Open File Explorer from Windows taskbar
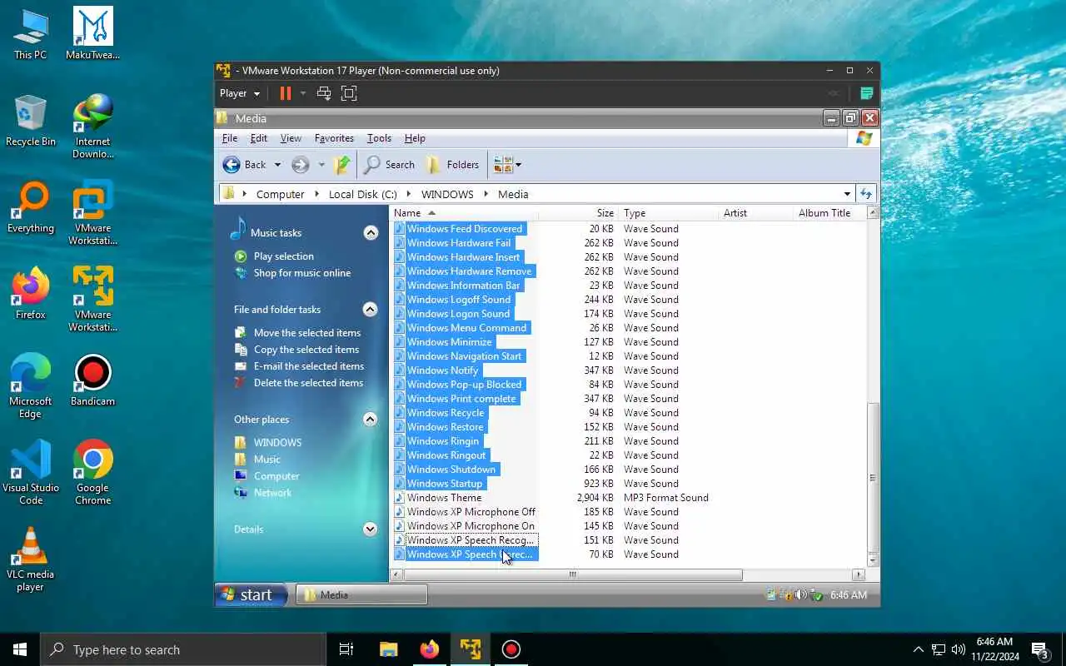 [388, 649]
